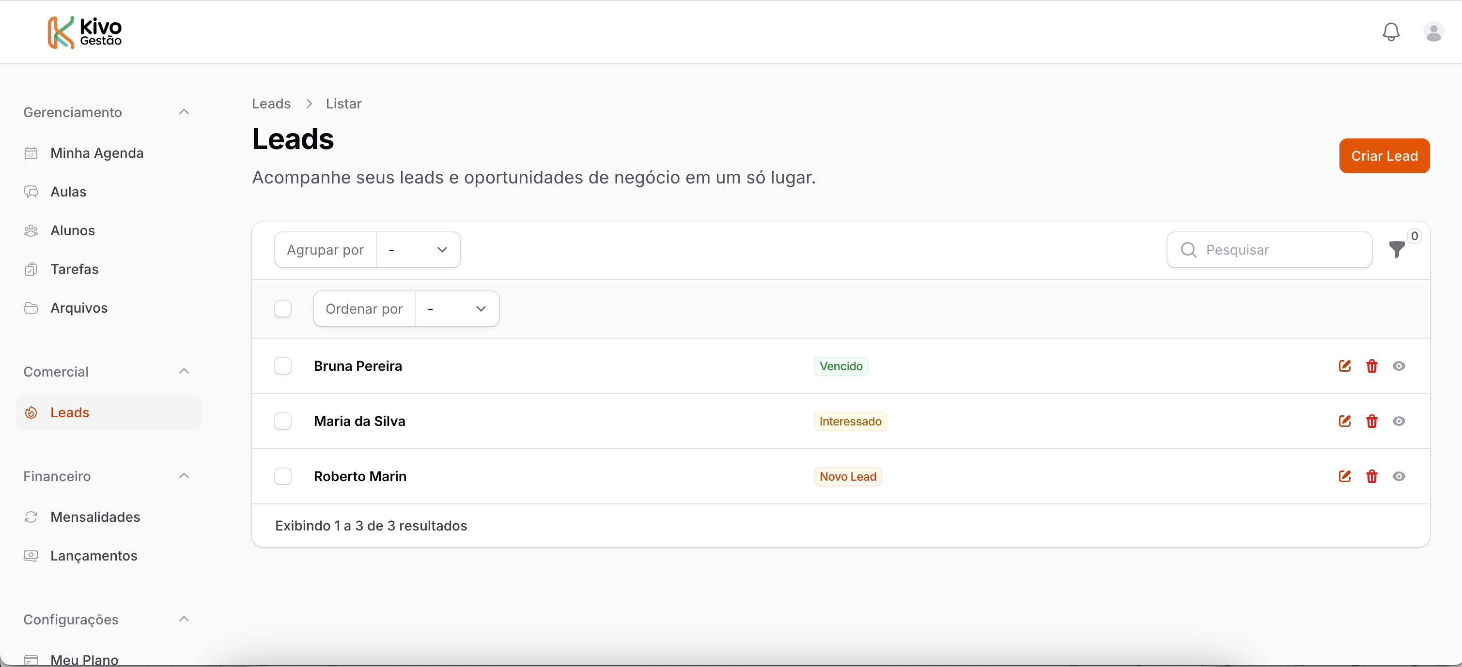Image resolution: width=1462 pixels, height=667 pixels.
Task: Toggle the select-all leads checkbox
Action: pos(282,308)
